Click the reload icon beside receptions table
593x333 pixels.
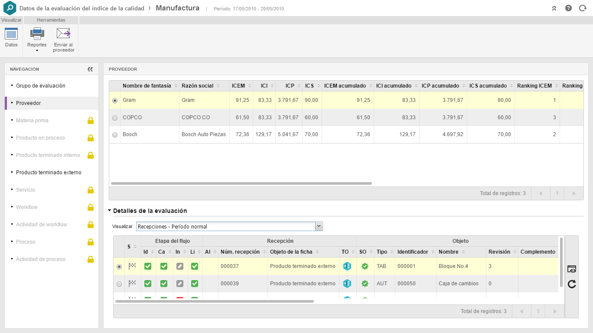572,284
